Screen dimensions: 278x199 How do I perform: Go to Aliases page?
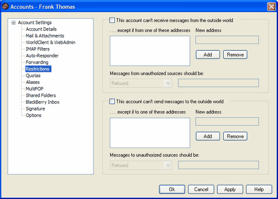(33, 82)
